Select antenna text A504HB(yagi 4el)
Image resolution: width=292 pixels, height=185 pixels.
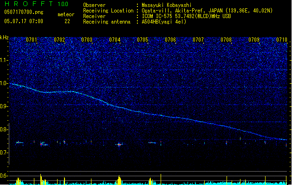(164, 22)
